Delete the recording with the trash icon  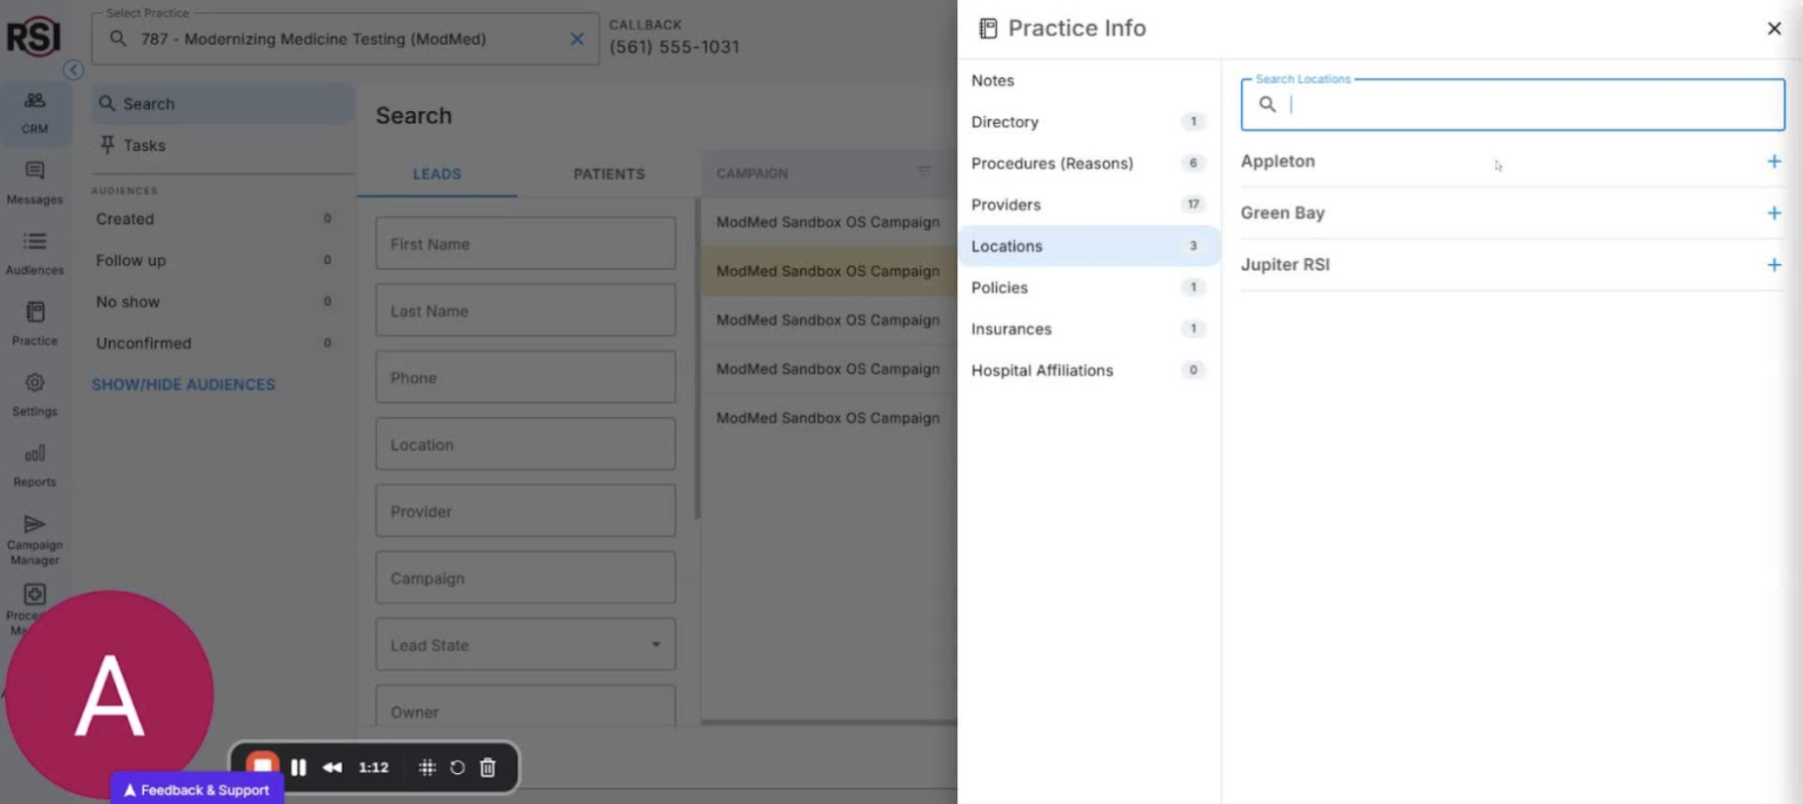click(x=487, y=767)
